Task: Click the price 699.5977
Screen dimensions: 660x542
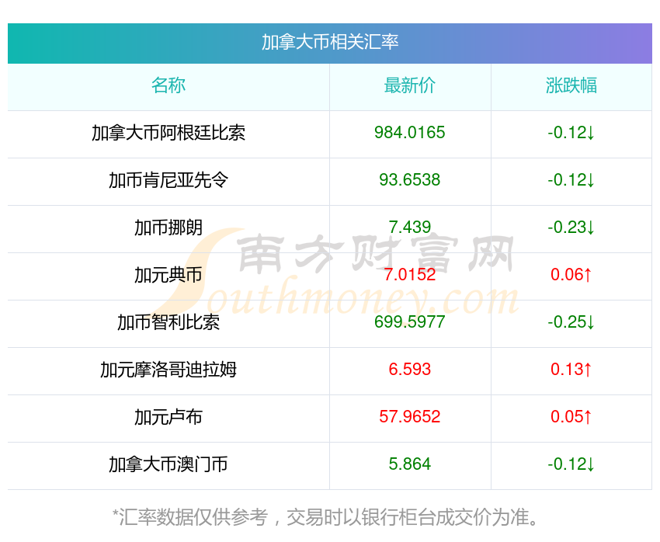Action: pos(409,322)
